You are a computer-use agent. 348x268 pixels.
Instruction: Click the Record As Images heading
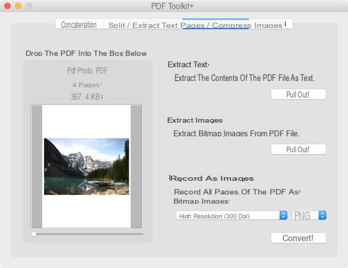click(x=212, y=178)
